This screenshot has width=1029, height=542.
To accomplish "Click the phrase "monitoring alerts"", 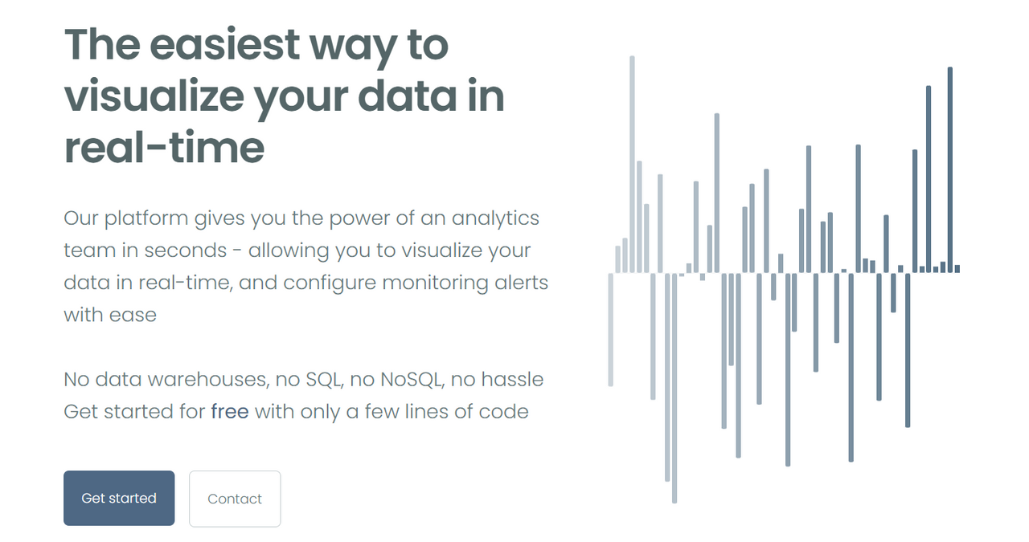I will tap(466, 283).
